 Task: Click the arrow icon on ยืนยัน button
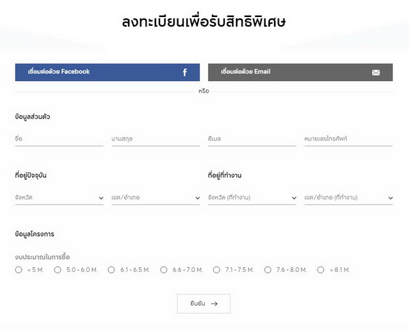[214, 304]
